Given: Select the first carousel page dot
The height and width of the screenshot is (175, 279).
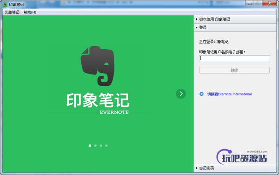Looking at the screenshot, I should tap(90, 145).
